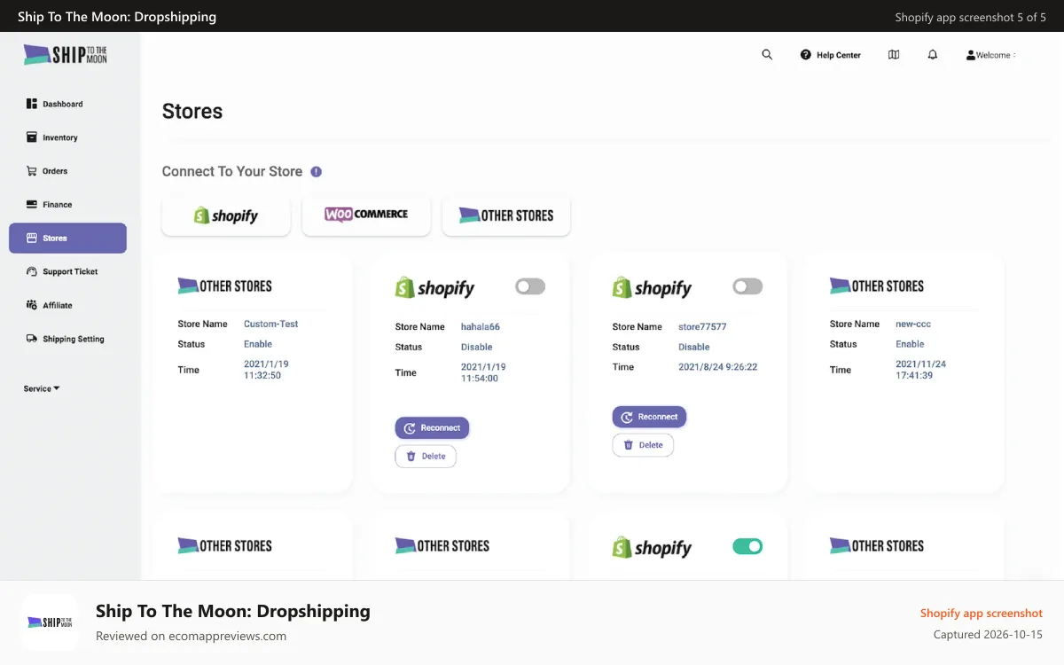Connect a Shopify store button
This screenshot has width=1064, height=665.
pyautogui.click(x=226, y=215)
